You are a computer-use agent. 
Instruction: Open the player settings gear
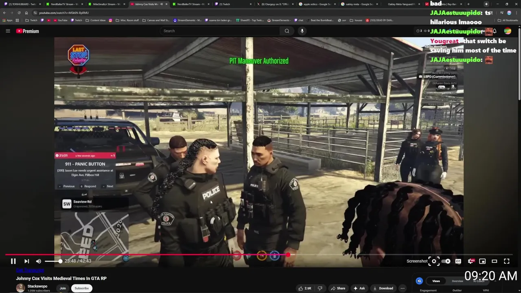coord(471,261)
